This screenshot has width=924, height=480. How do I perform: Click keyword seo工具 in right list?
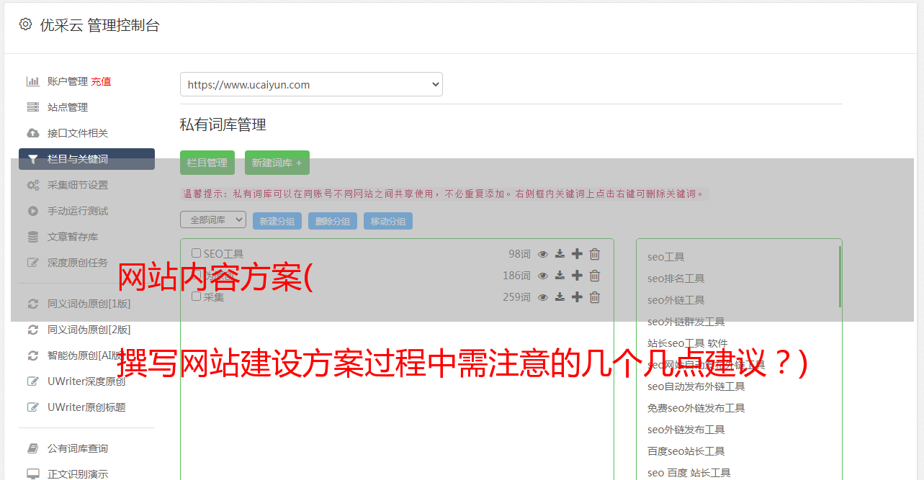[666, 257]
